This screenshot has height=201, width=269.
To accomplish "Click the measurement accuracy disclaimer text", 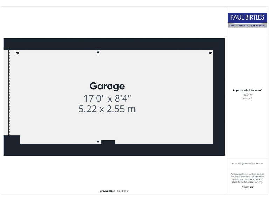I will pyautogui.click(x=247, y=178).
